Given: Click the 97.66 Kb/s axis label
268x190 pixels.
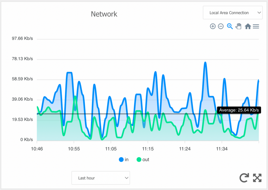Looking at the screenshot, I should coord(22,38).
